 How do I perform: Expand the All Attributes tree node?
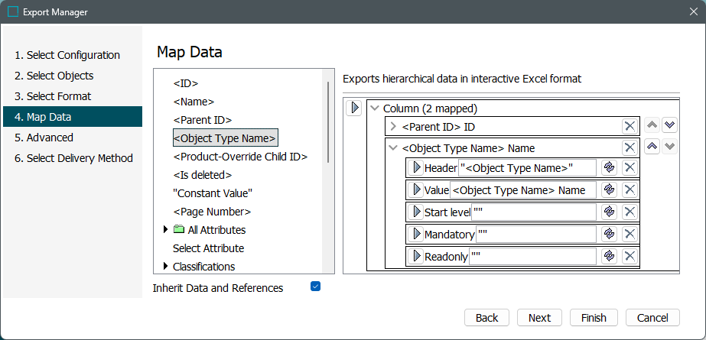166,229
